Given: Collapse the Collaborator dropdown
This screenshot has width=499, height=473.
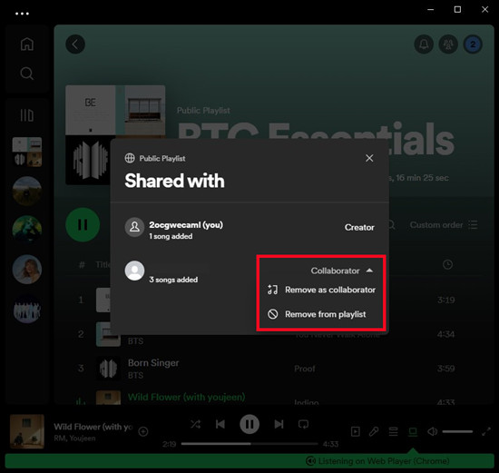Looking at the screenshot, I should (x=341, y=271).
